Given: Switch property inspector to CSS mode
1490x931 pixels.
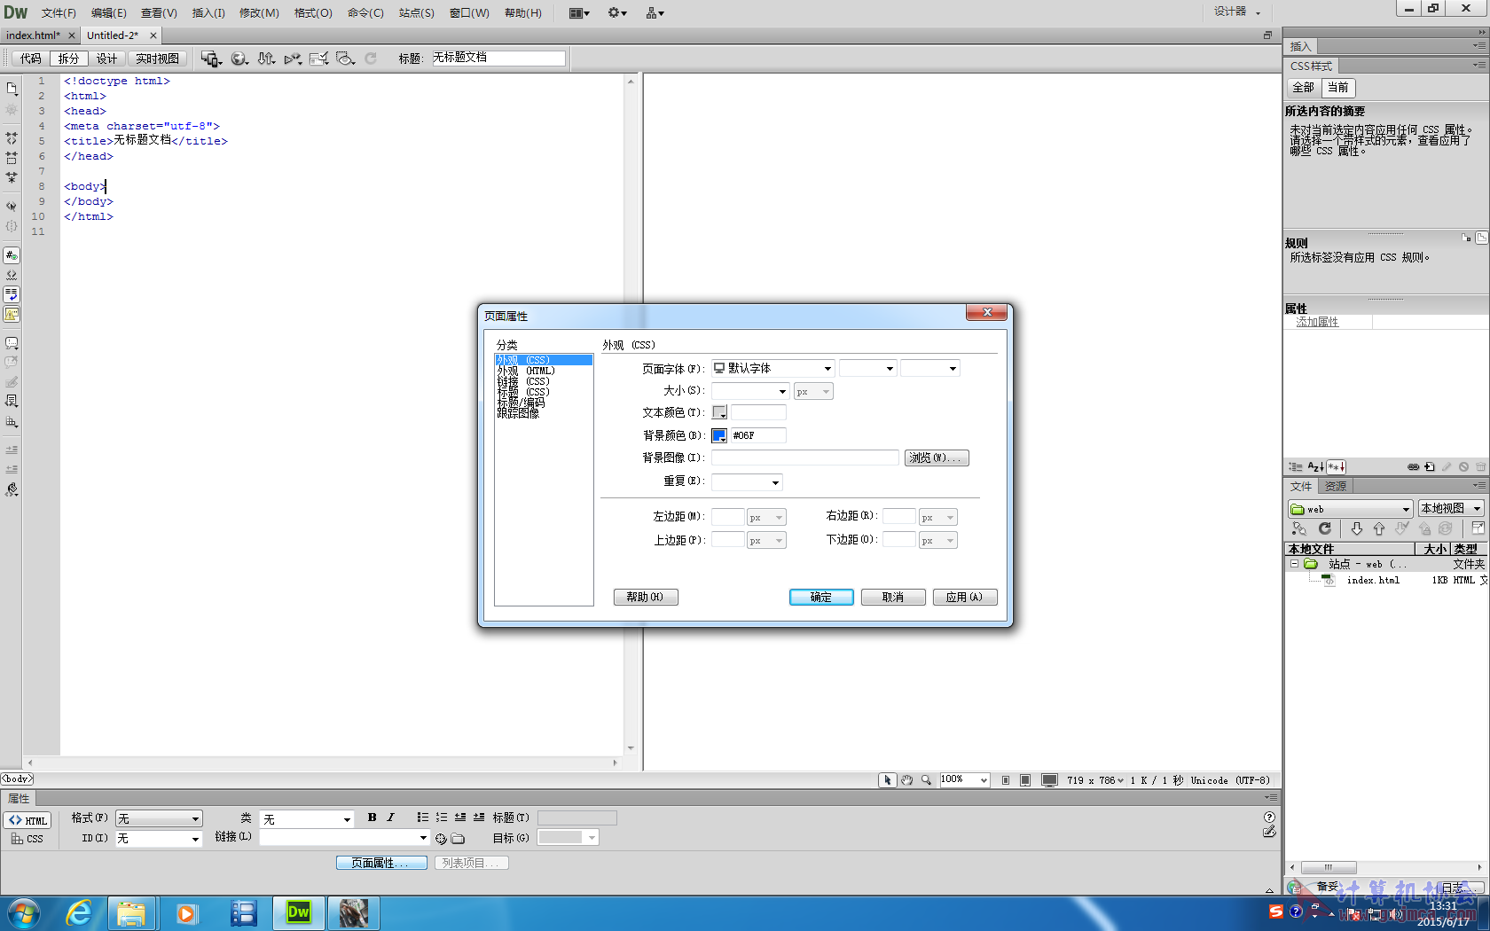Looking at the screenshot, I should tap(28, 839).
